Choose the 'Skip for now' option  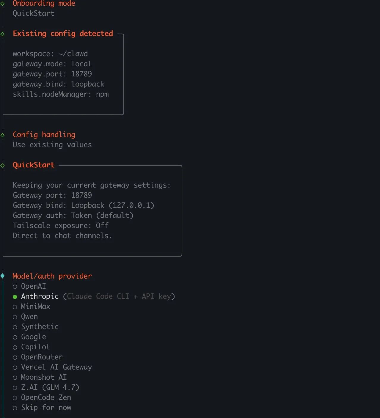tap(46, 408)
